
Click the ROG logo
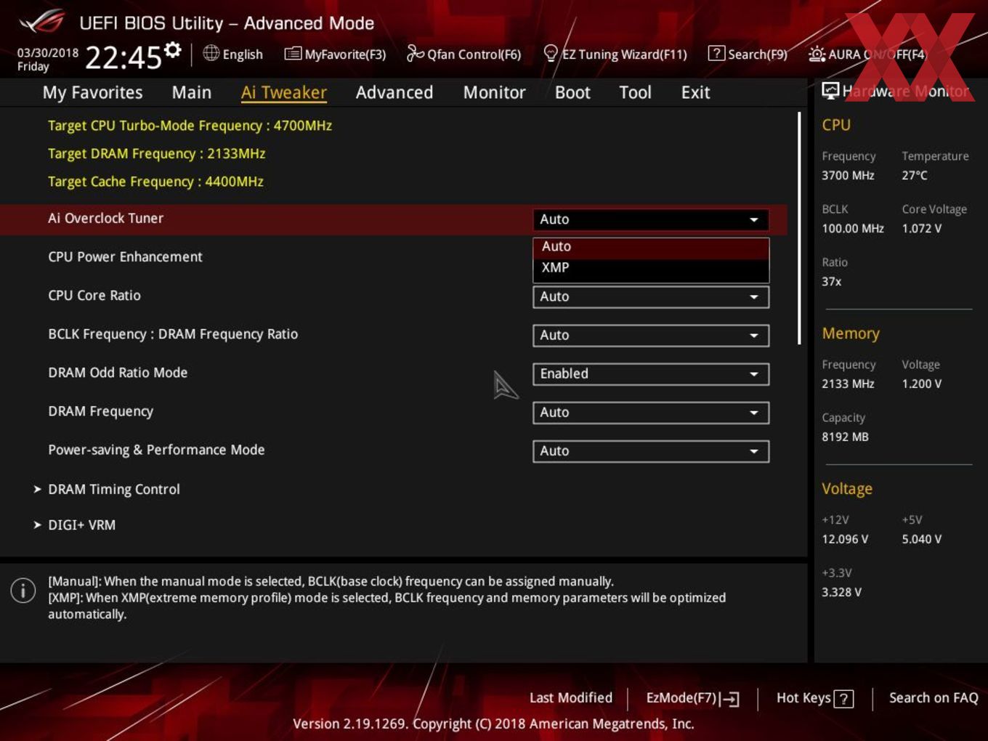42,22
